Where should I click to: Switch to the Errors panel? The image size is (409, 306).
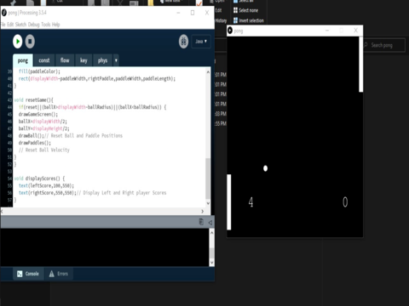point(59,274)
